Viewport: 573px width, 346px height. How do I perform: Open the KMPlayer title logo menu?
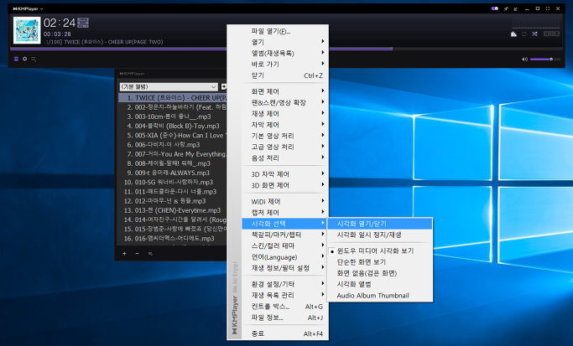28,8
